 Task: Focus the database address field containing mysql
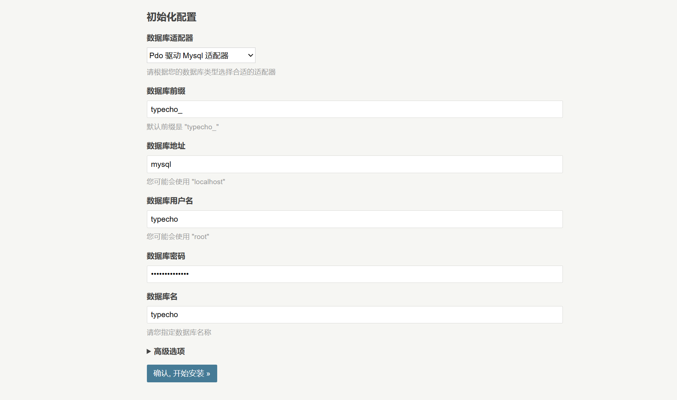tap(355, 164)
